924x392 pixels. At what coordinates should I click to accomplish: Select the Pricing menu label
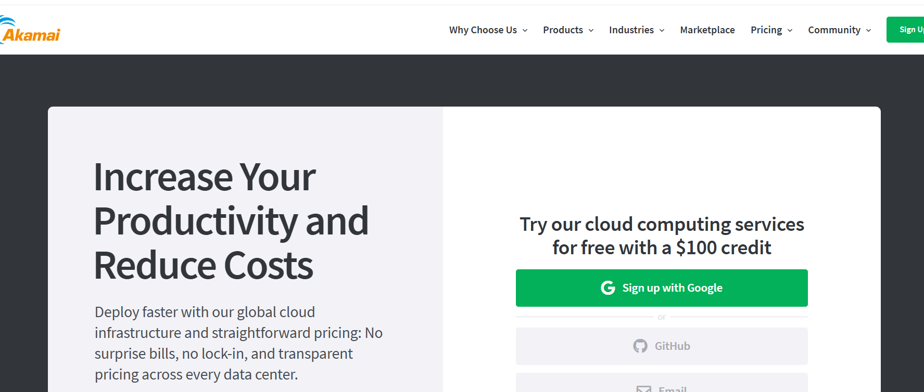[766, 30]
